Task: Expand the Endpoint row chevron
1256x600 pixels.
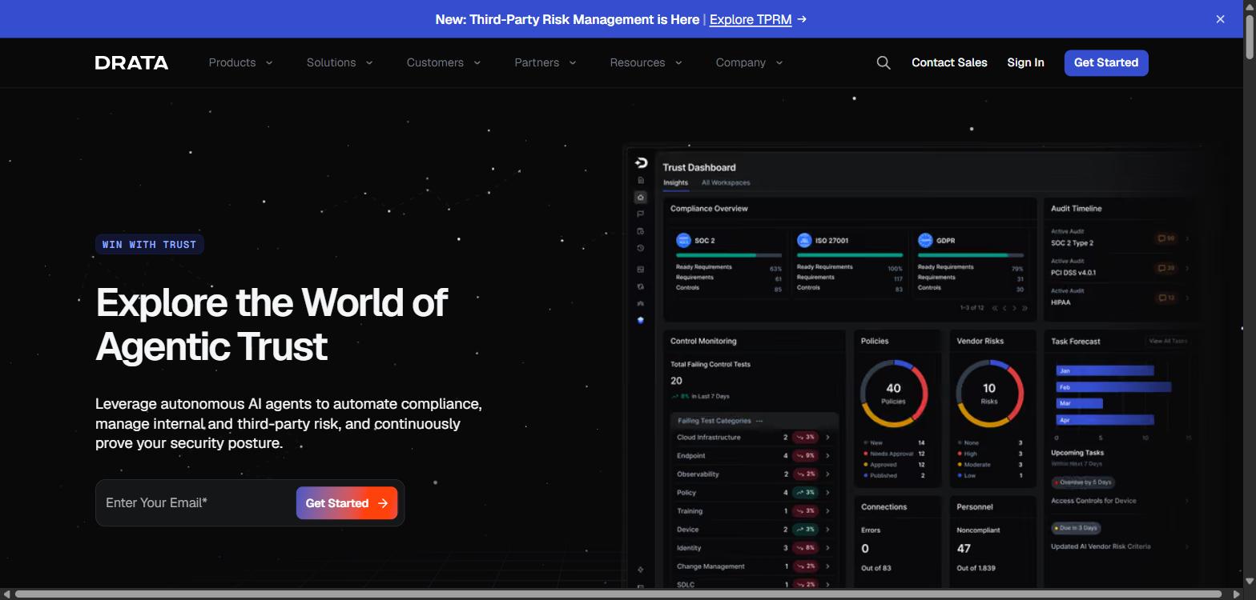Action: coord(827,456)
